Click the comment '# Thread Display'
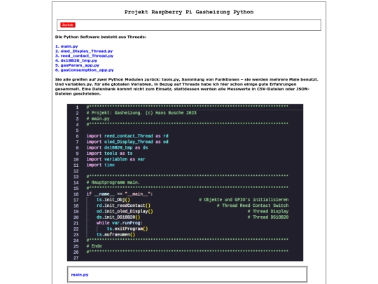The image size is (378, 284). pyautogui.click(x=268, y=211)
